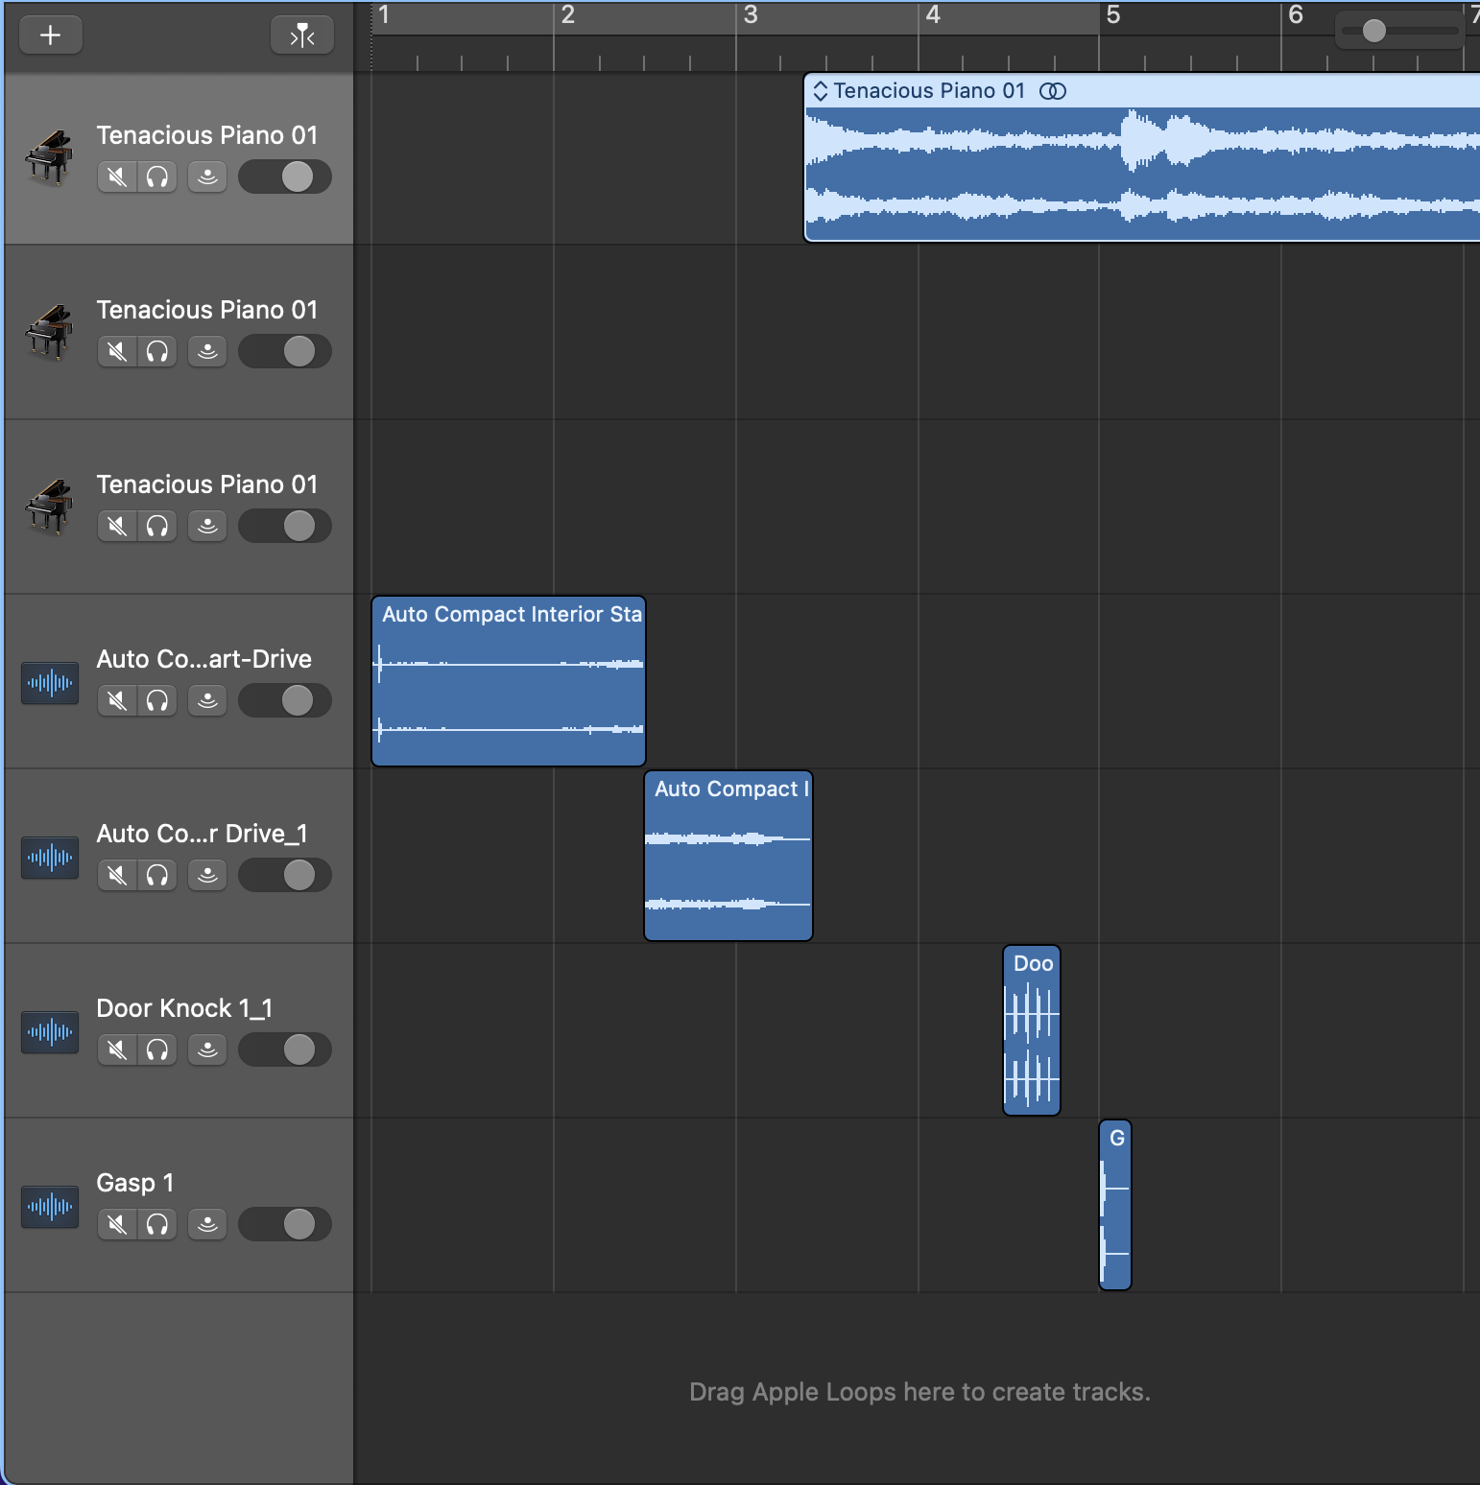
Task: Adjust the volume slider of the Auto Co...r Drive_1 track
Action: tap(285, 876)
